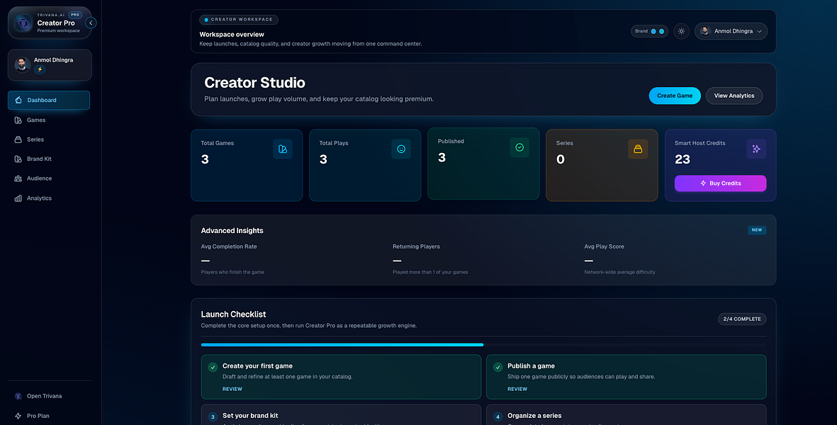Click the Series card stack icon

click(x=638, y=149)
